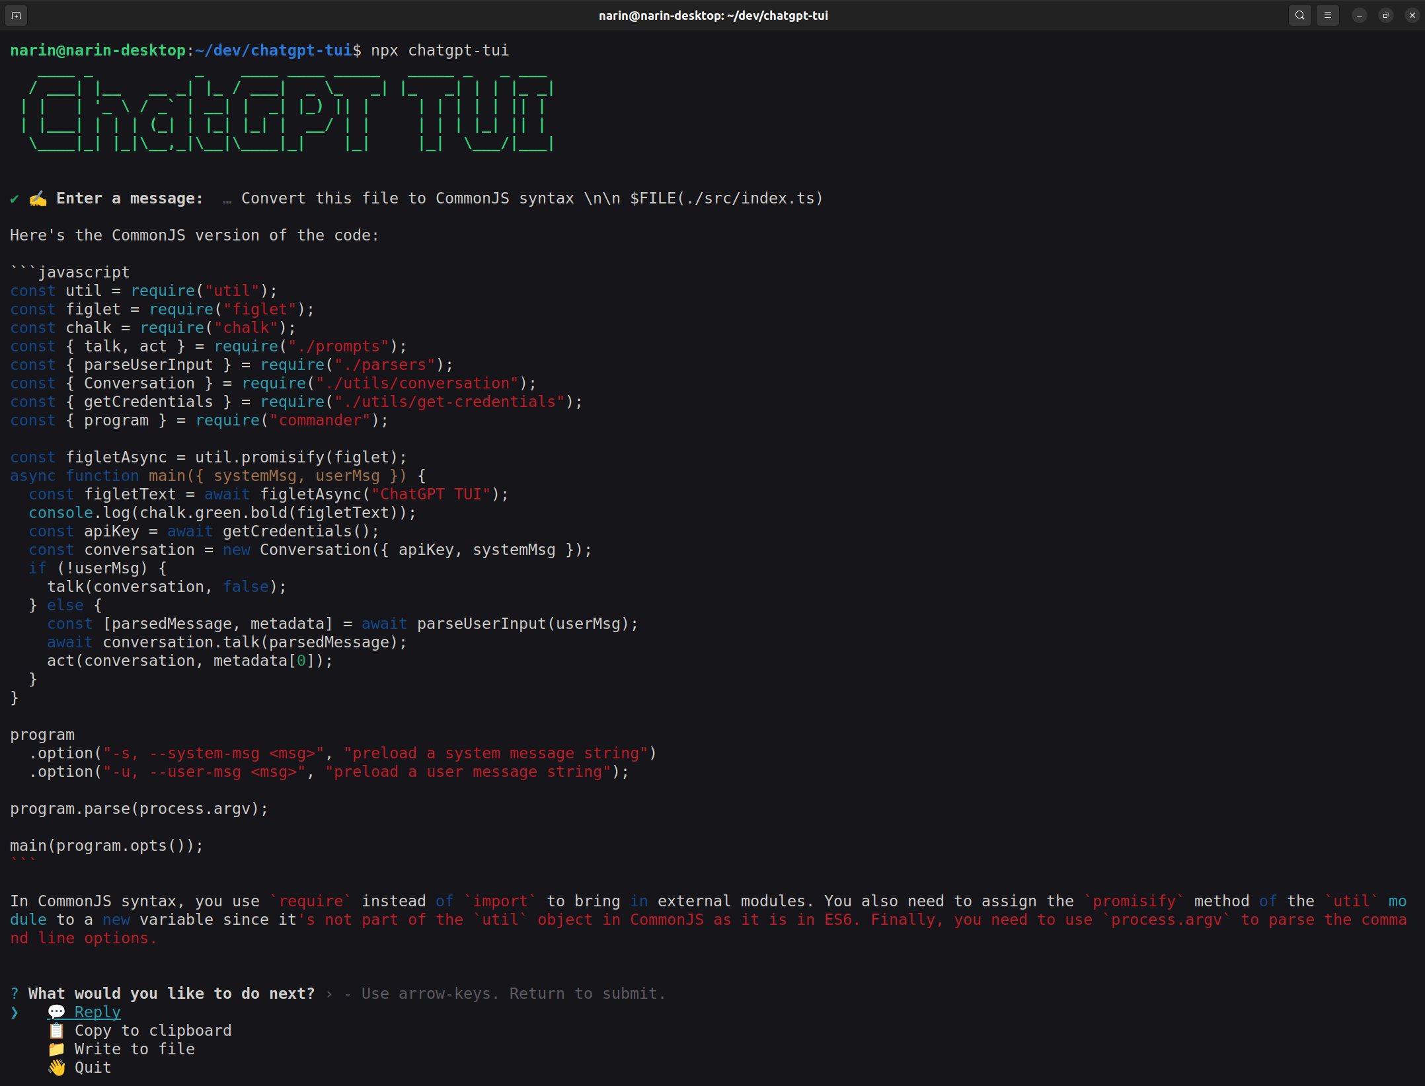Click the require("./prompts") line
This screenshot has height=1086, width=1425.
point(208,346)
